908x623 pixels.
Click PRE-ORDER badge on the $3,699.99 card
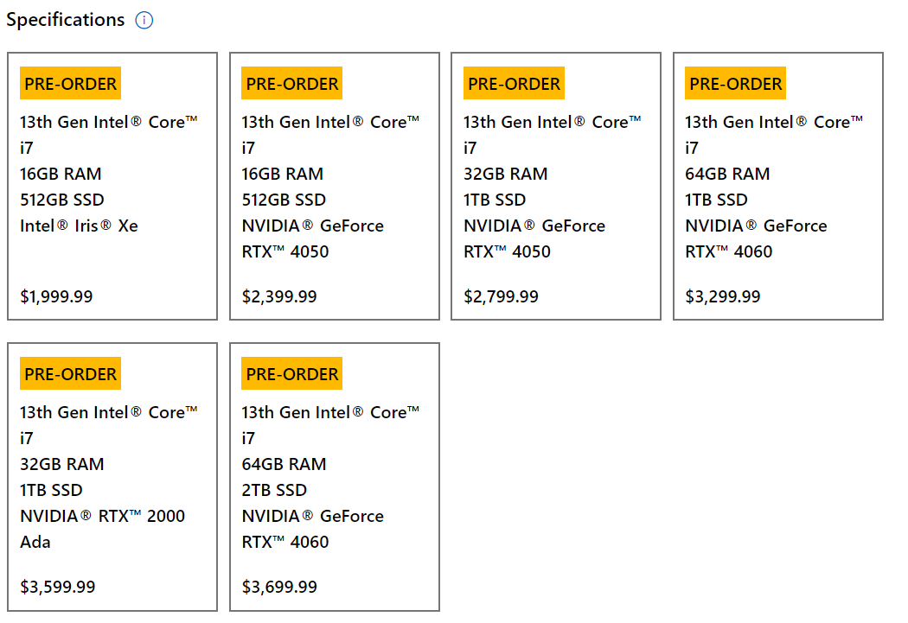292,374
